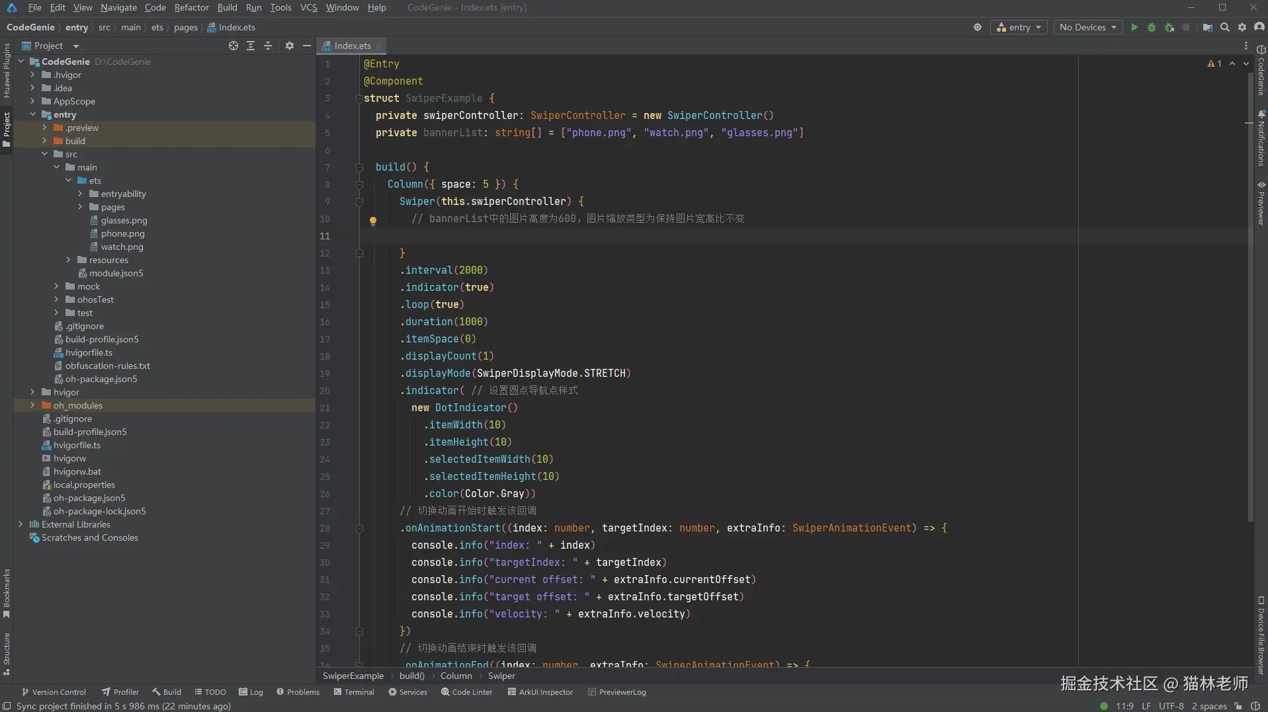
Task: Open the account profile avatar icon
Action: [1259, 27]
